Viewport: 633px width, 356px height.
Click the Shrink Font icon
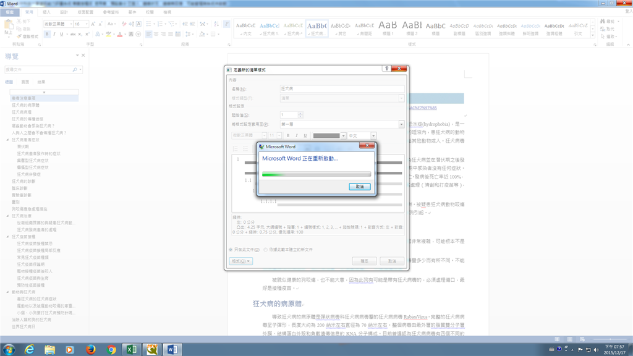pos(101,24)
